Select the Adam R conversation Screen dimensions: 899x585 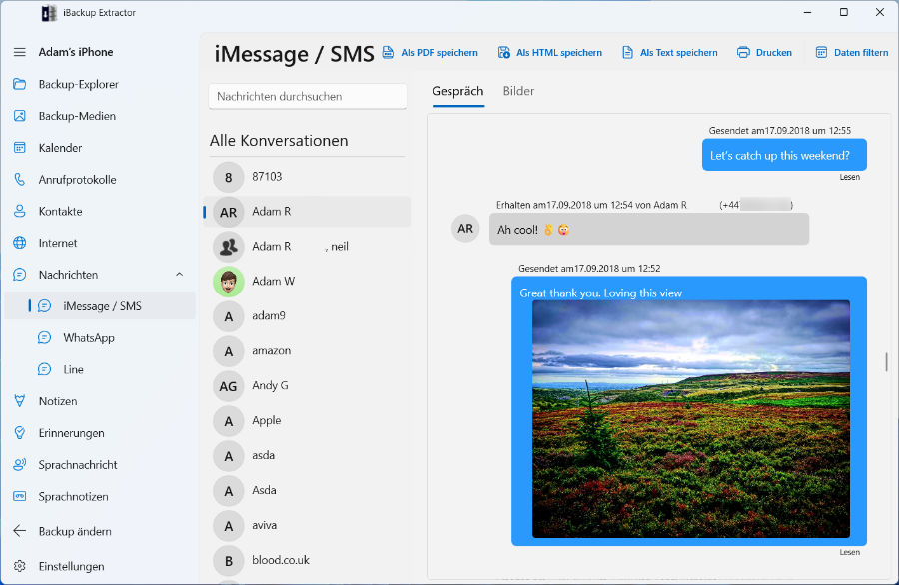pos(308,212)
